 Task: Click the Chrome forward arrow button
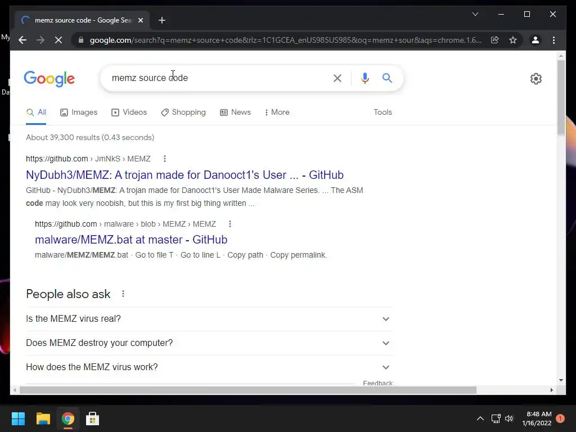pyautogui.click(x=40, y=40)
